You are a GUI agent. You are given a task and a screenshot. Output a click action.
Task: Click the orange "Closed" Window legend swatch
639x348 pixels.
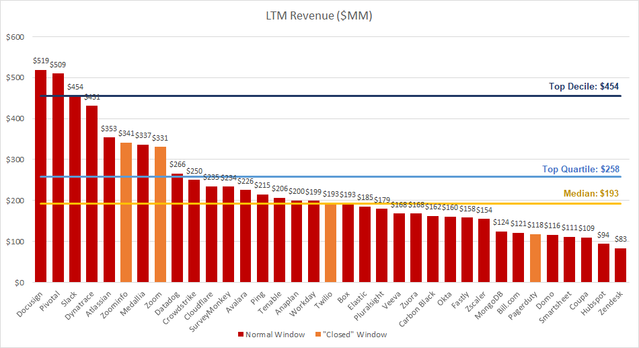coord(318,335)
